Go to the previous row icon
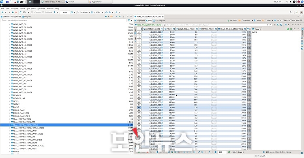304x158 pixels. (188, 152)
